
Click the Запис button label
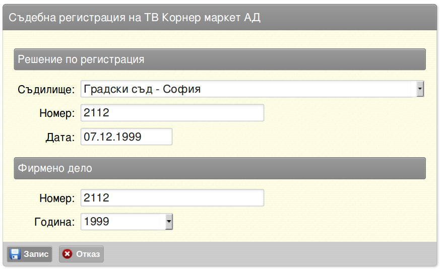(x=36, y=254)
